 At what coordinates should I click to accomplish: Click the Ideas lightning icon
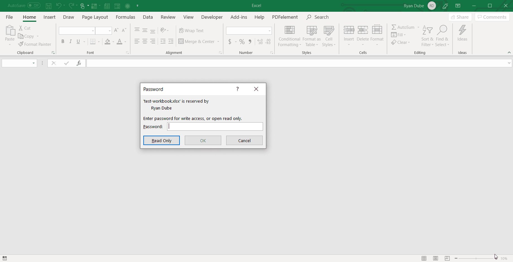462,30
